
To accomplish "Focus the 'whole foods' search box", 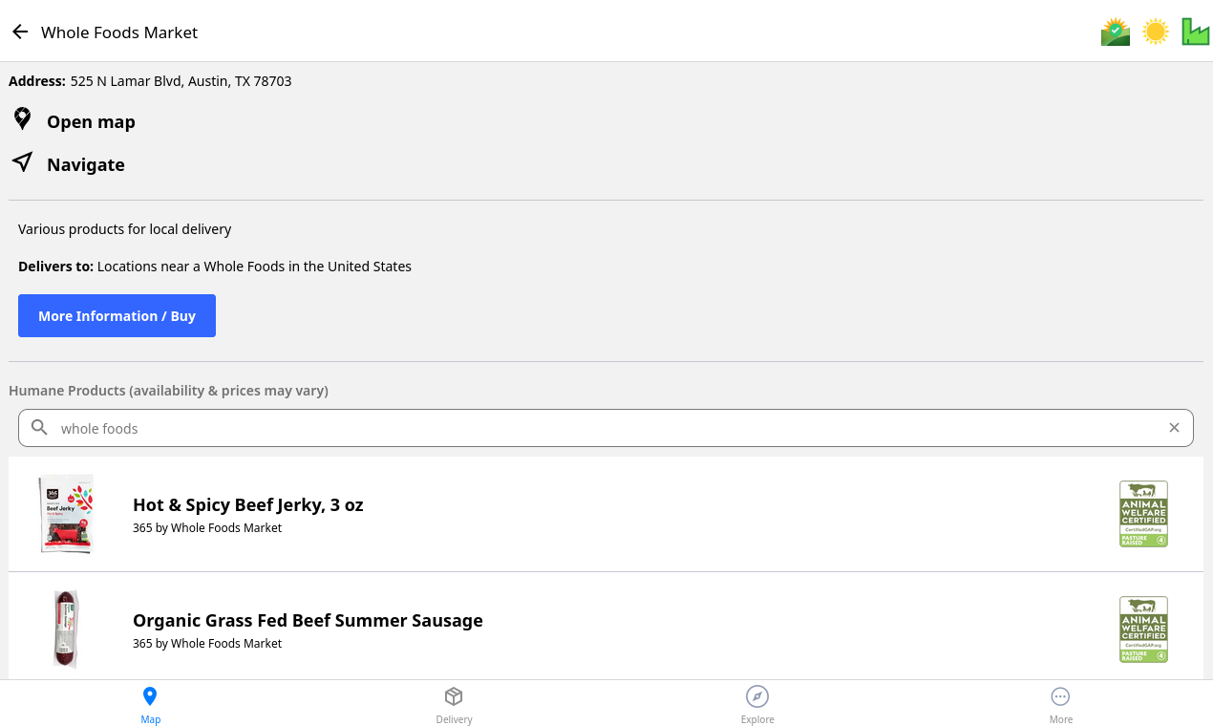I will pos(606,428).
